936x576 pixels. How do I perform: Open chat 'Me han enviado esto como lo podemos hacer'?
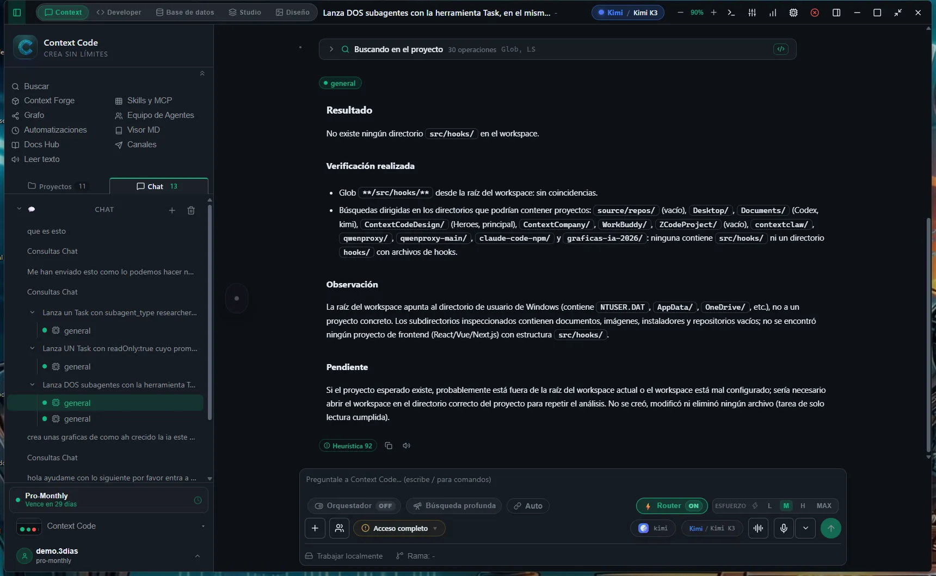tap(110, 272)
